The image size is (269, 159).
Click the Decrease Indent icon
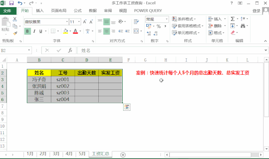tap(121, 31)
